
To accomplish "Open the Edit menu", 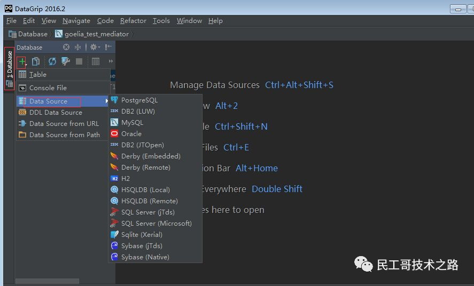I will pos(29,20).
